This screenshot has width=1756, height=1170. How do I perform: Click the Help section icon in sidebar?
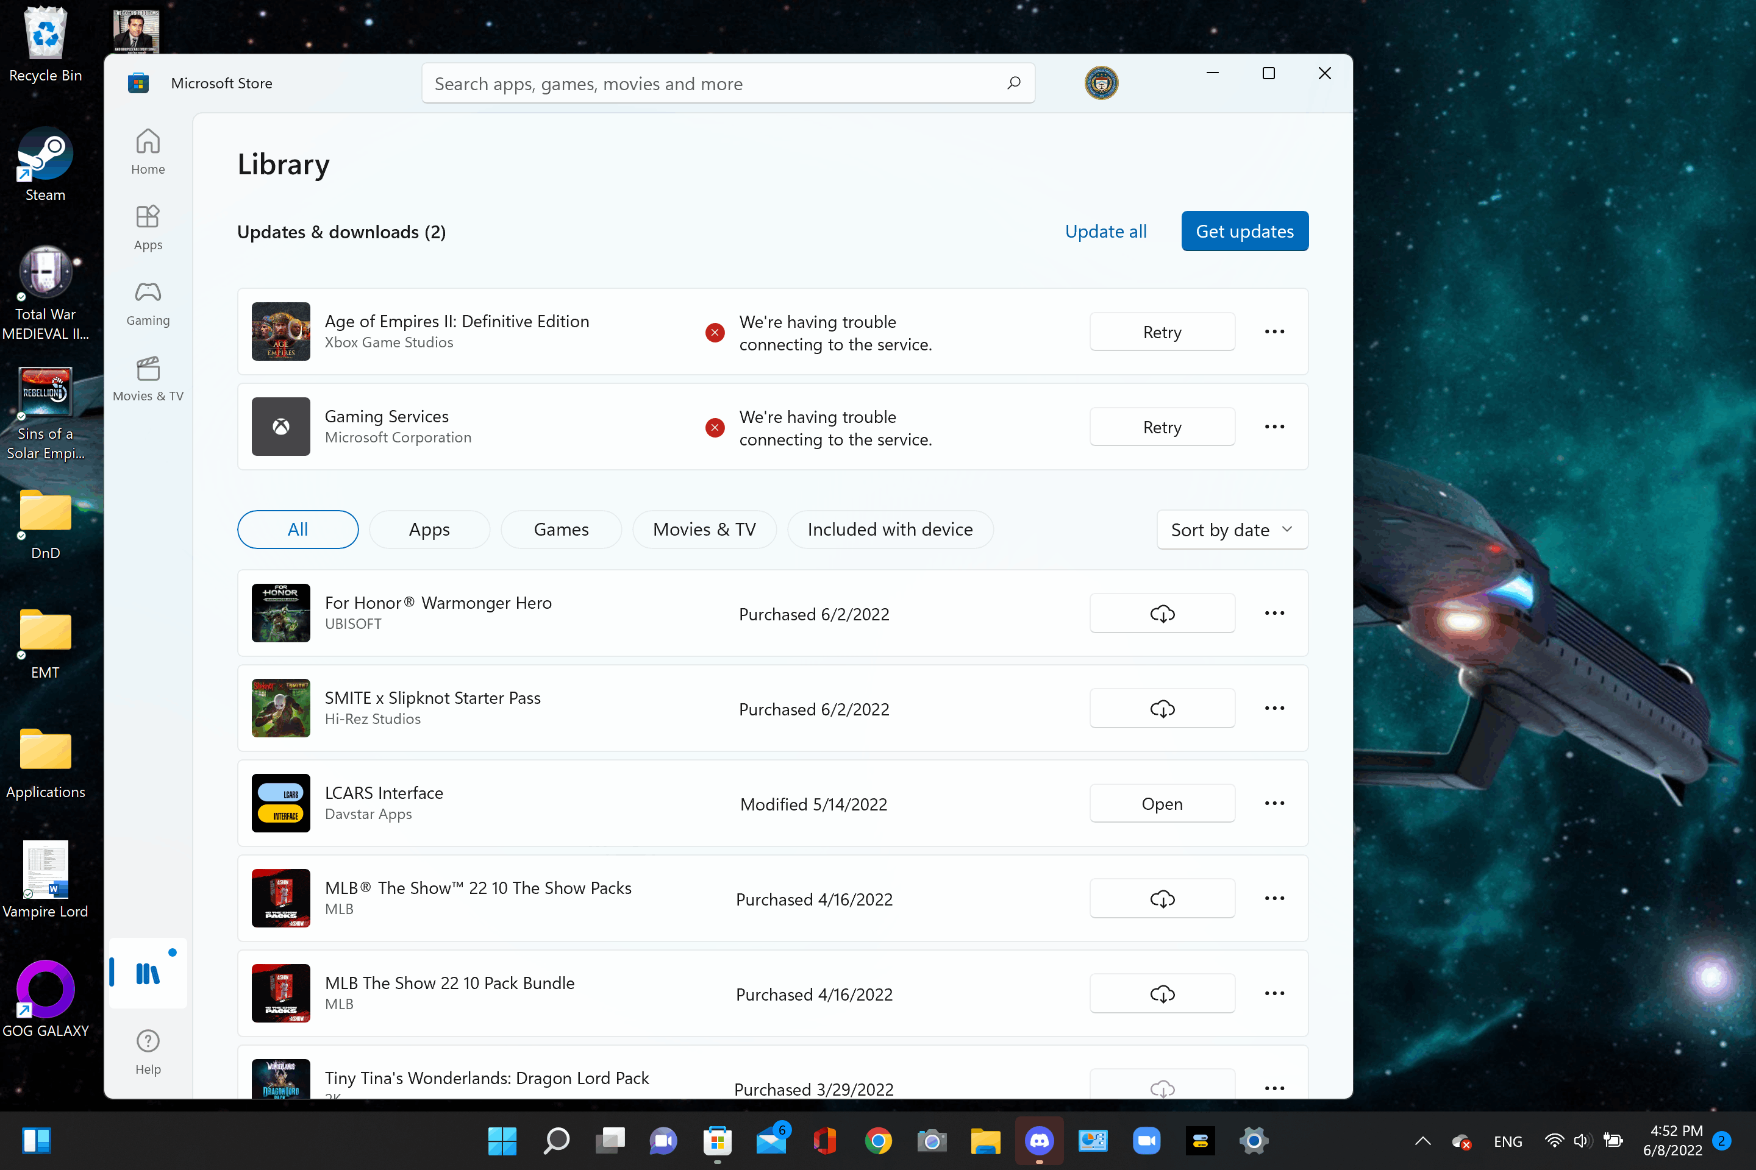tap(148, 1041)
